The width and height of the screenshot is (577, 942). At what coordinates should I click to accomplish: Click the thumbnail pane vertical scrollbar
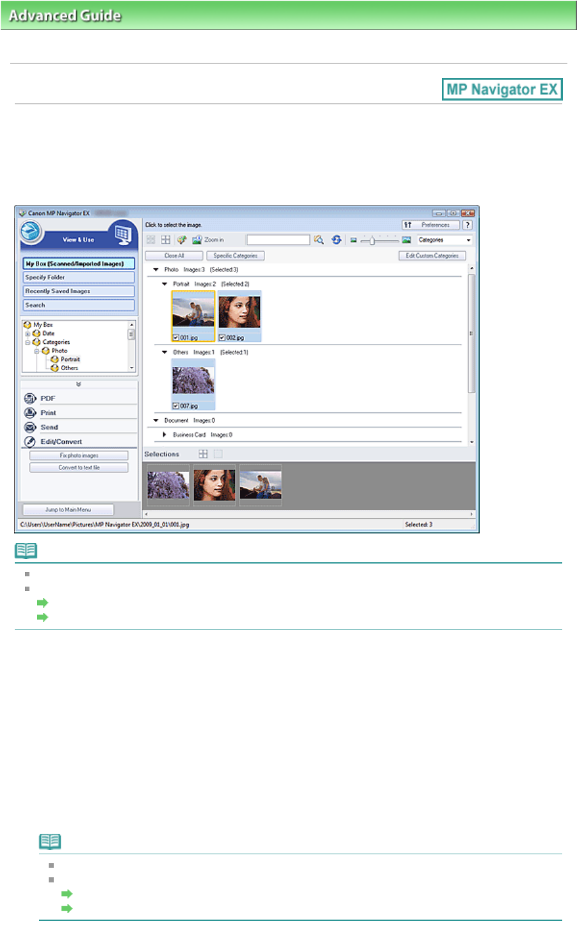tap(472, 357)
